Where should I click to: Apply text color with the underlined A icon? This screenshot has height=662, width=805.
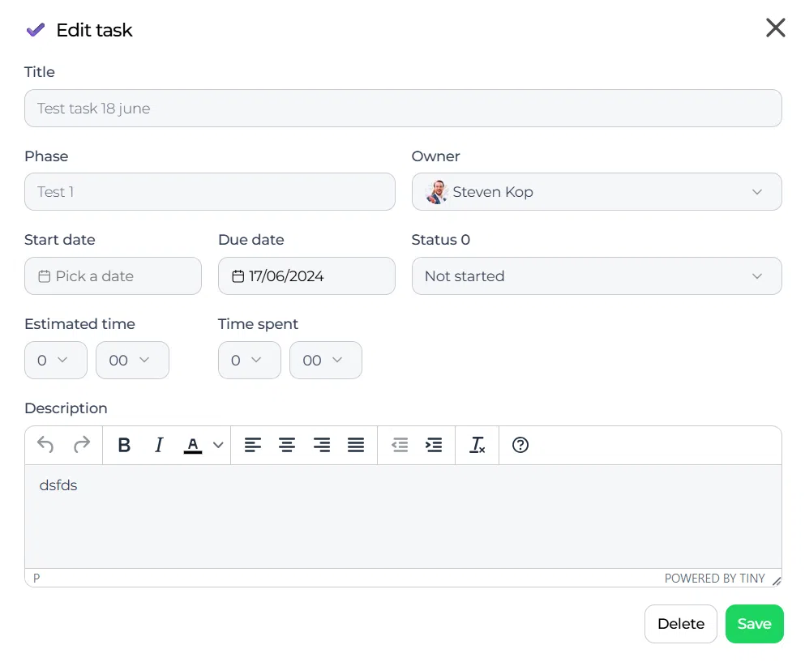[x=193, y=445]
